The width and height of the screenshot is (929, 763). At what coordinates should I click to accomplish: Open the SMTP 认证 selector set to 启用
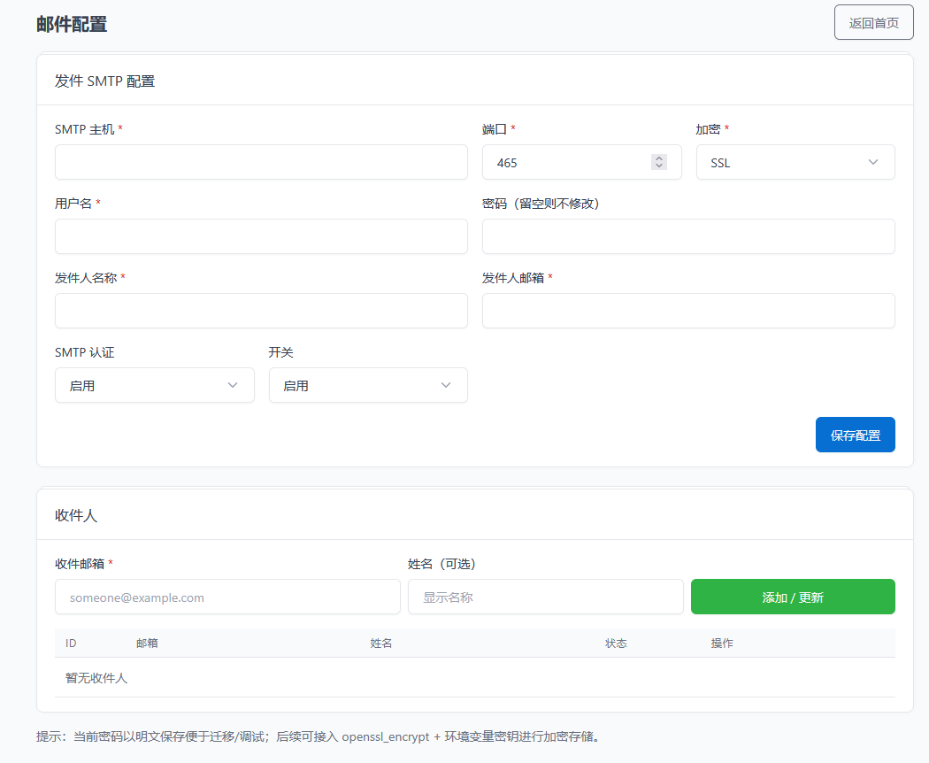pos(155,385)
